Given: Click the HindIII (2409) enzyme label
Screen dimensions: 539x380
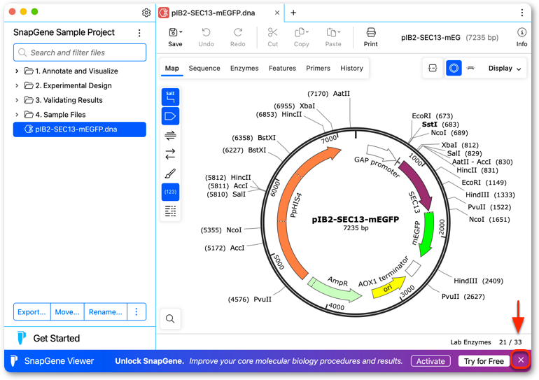Looking at the screenshot, I should pyautogui.click(x=479, y=281).
